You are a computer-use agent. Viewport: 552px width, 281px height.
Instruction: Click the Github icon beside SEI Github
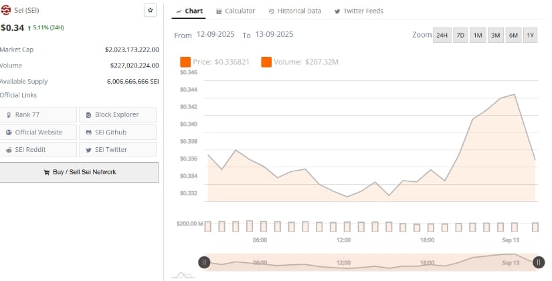pyautogui.click(x=89, y=132)
